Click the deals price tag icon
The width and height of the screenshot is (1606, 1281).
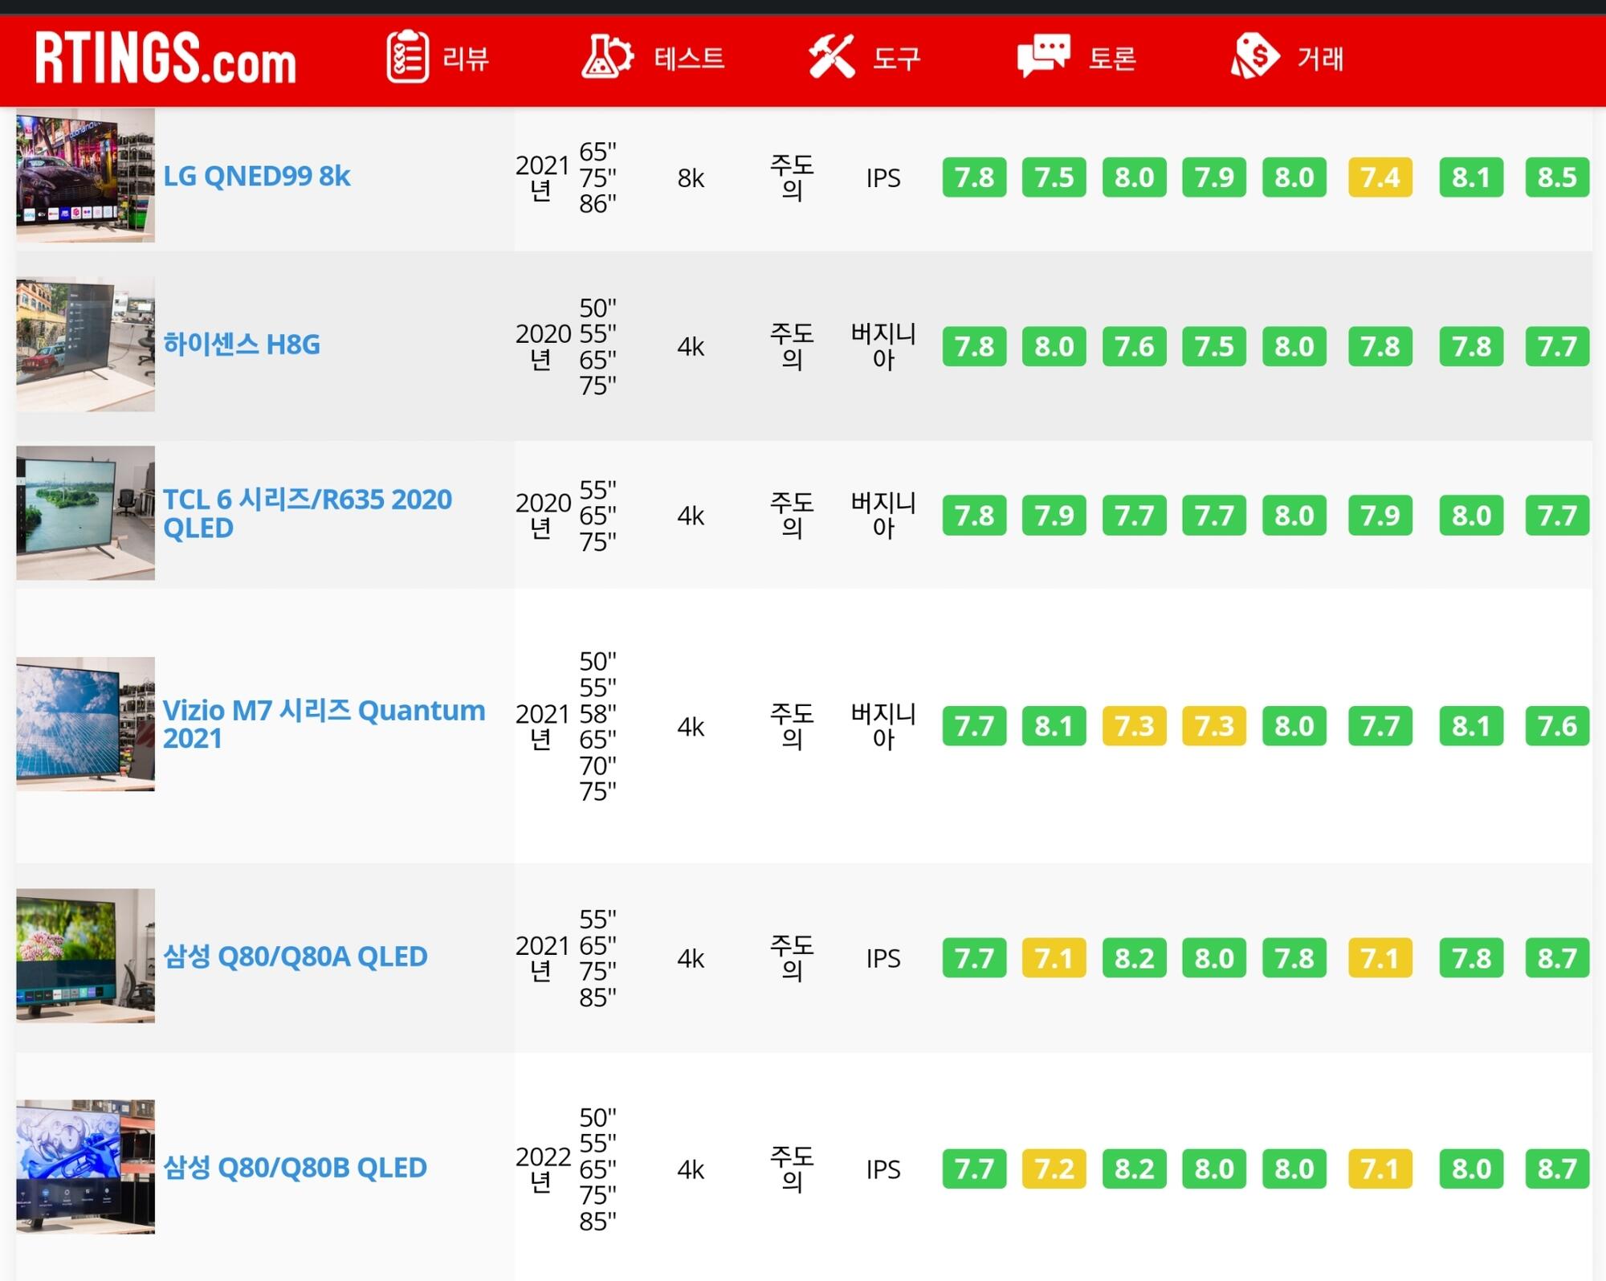(1254, 57)
